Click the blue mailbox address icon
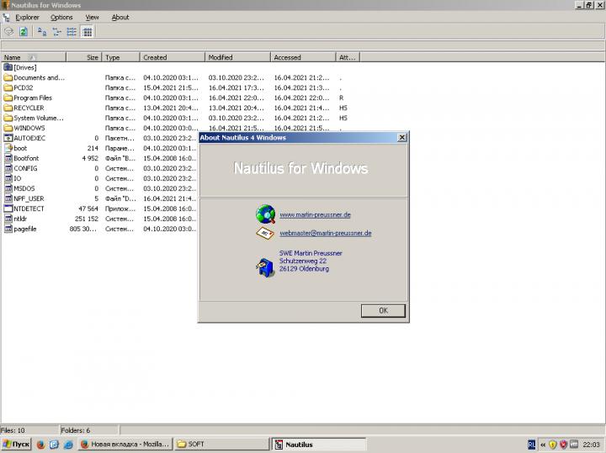 [266, 265]
